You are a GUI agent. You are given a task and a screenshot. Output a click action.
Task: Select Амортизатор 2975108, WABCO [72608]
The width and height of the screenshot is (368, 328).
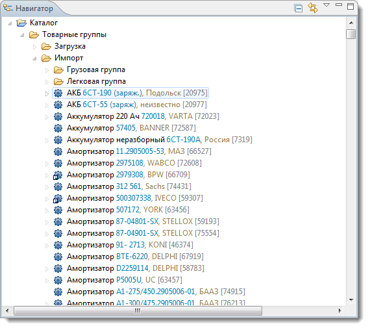coord(134,163)
